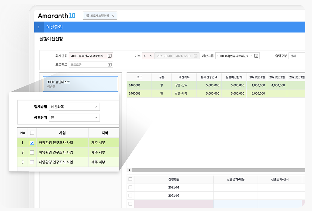Click the 2021년01월 column header
This screenshot has height=211, width=312.
coord(257,77)
